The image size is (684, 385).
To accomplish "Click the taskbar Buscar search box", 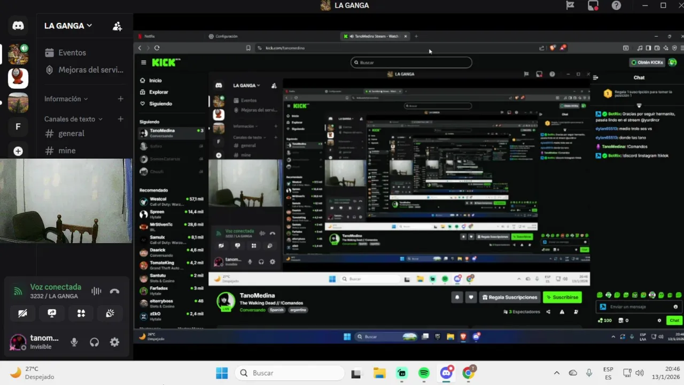I will coord(290,373).
